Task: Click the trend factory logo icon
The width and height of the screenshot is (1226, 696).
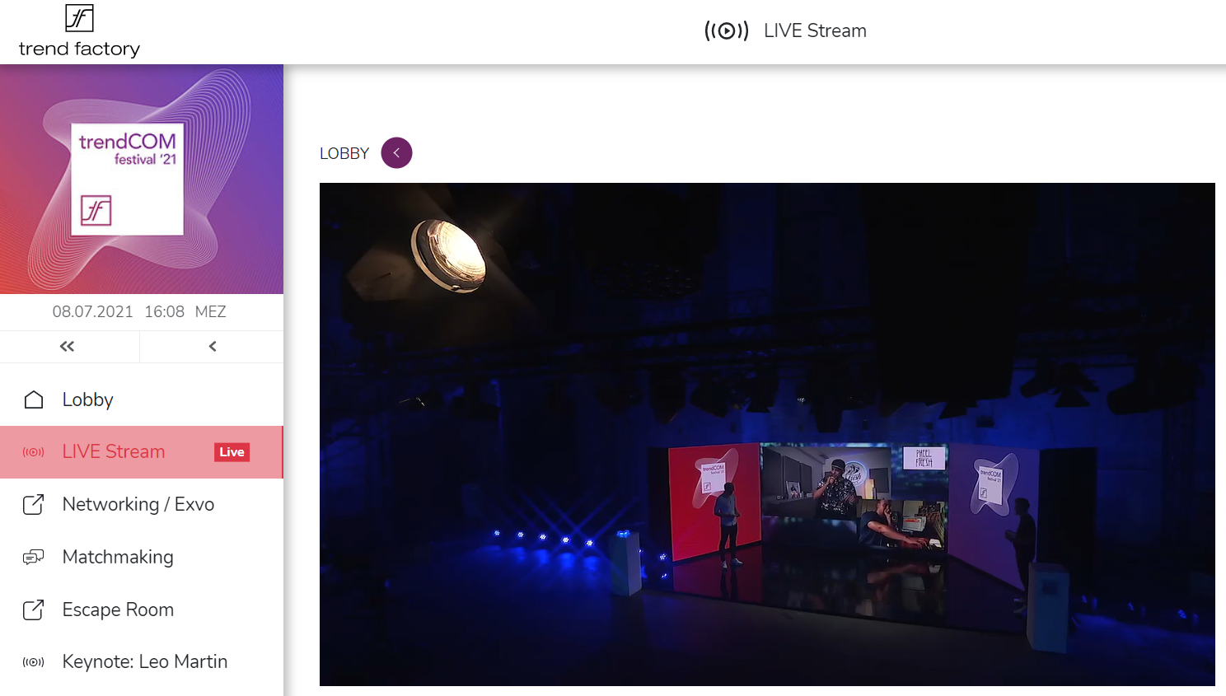Action: (79, 18)
